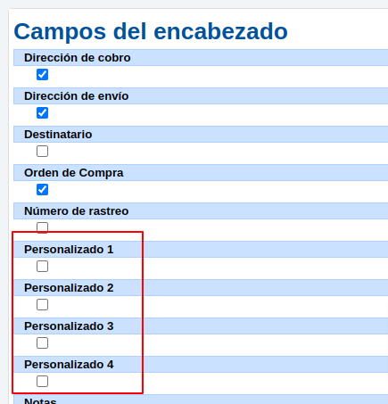Click the Campos del encabezado heading
This screenshot has width=388, height=404.
point(151,31)
